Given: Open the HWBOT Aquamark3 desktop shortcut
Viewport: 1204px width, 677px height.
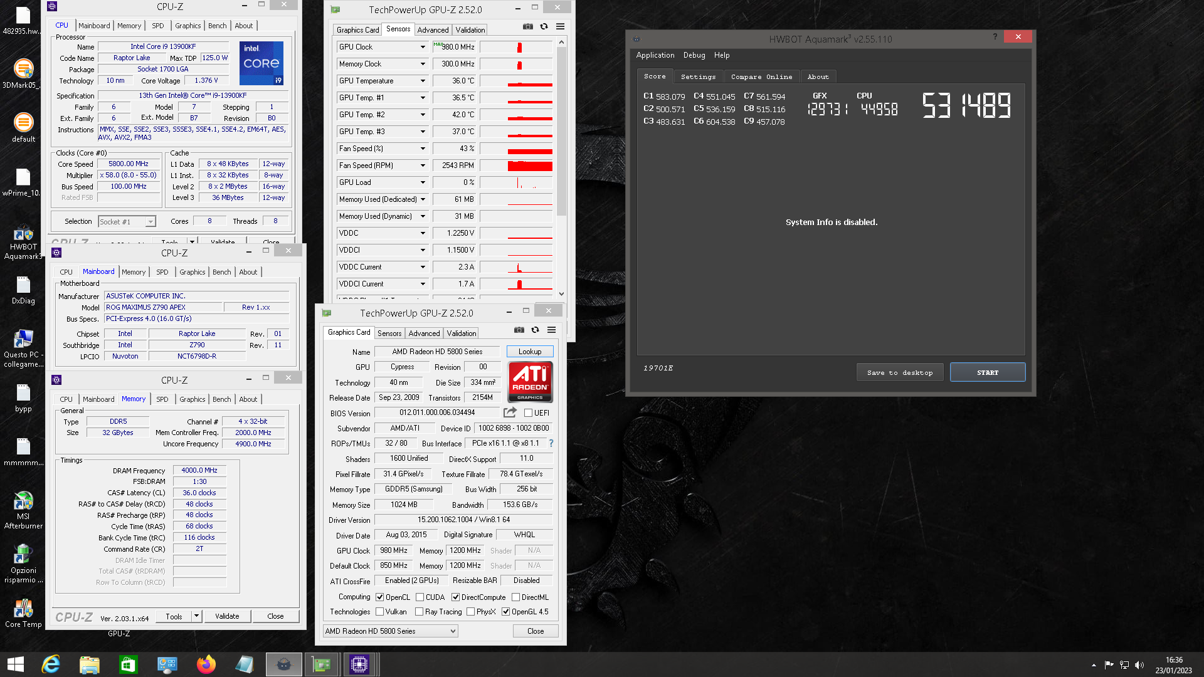Looking at the screenshot, I should click(23, 242).
